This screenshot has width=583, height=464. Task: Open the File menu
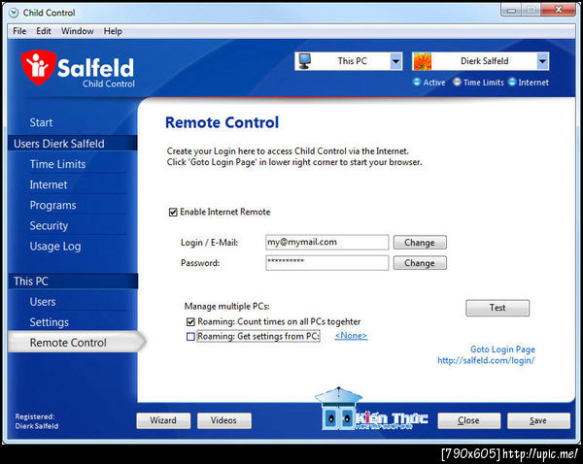tap(19, 31)
